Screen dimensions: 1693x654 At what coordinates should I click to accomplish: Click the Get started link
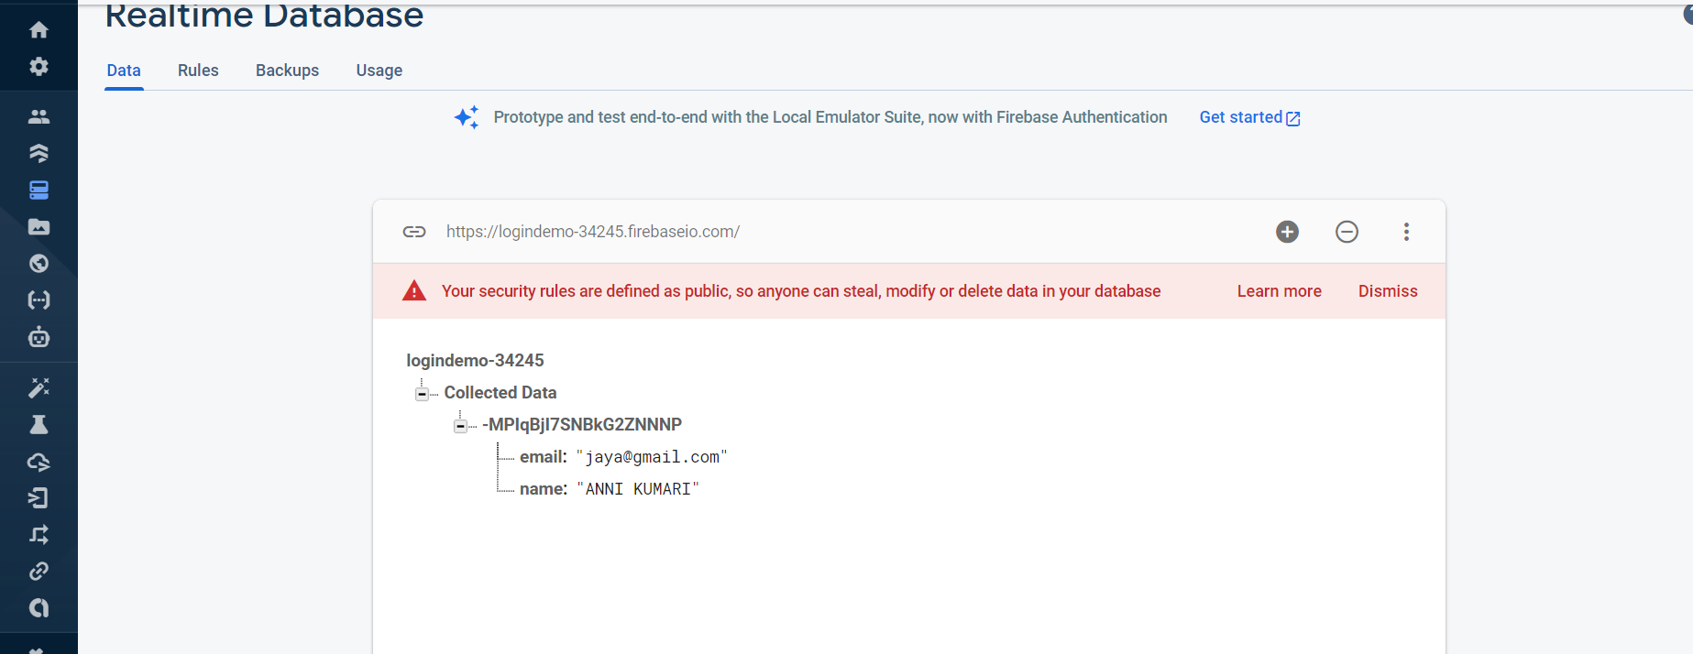point(1248,117)
